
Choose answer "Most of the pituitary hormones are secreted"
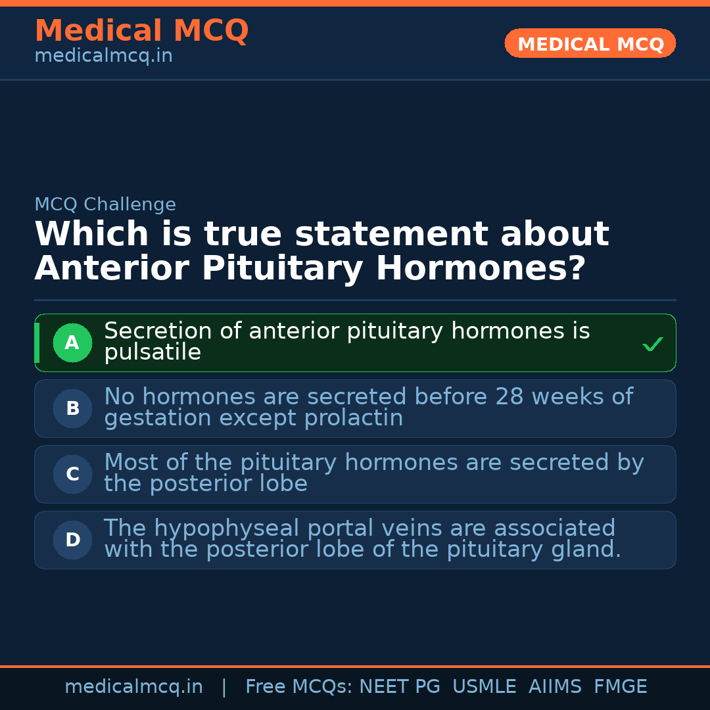click(x=373, y=473)
